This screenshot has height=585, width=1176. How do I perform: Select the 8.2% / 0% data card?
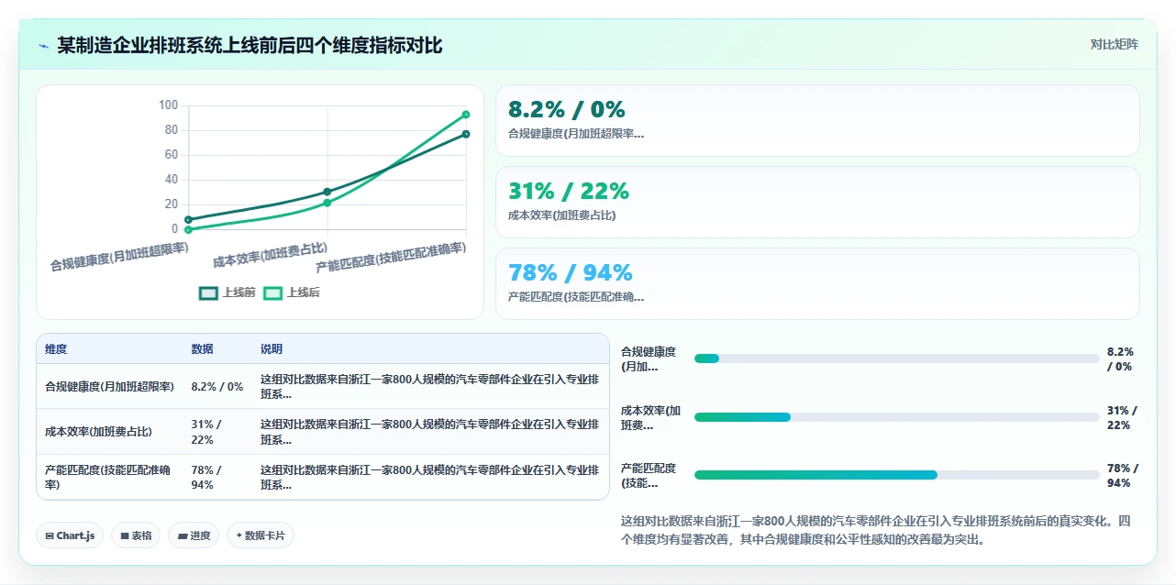817,121
